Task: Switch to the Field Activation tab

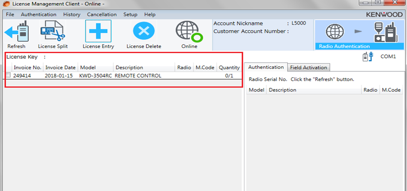Action: 309,68
